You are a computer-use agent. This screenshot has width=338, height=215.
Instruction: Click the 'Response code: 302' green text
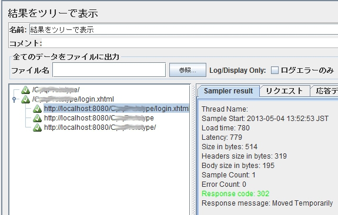point(235,194)
